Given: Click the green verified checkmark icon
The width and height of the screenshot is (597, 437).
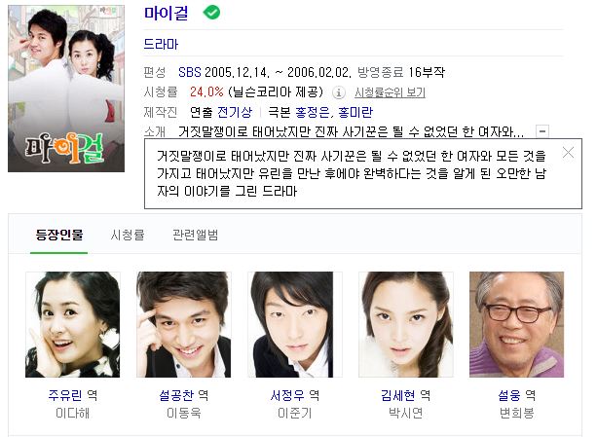Looking at the screenshot, I should coord(211,13).
